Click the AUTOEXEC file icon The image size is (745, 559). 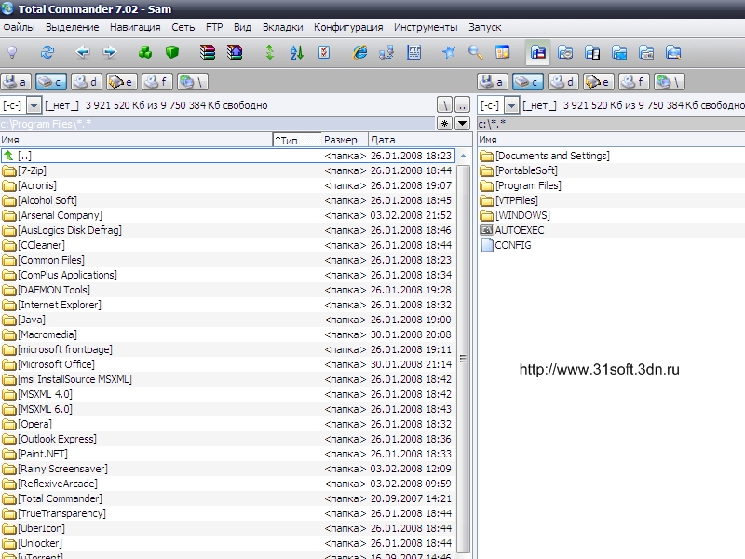(486, 230)
